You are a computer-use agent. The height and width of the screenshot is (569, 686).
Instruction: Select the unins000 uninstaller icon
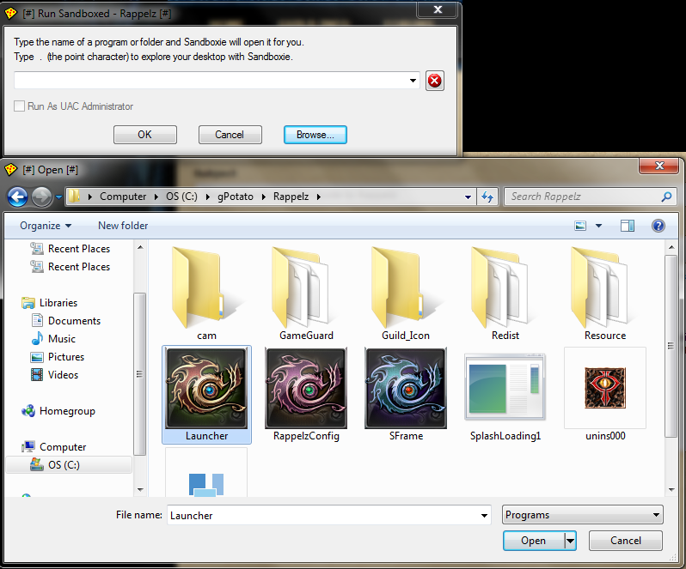tap(605, 388)
